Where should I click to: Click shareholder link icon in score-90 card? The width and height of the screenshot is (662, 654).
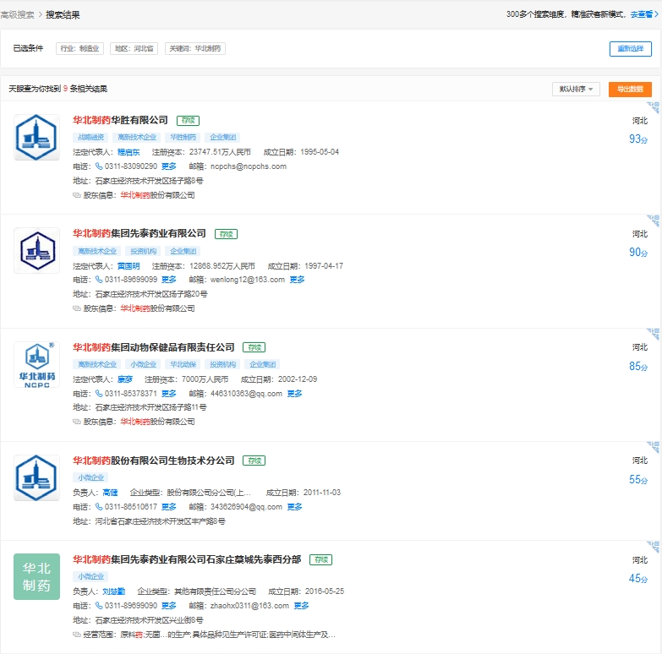tap(76, 308)
